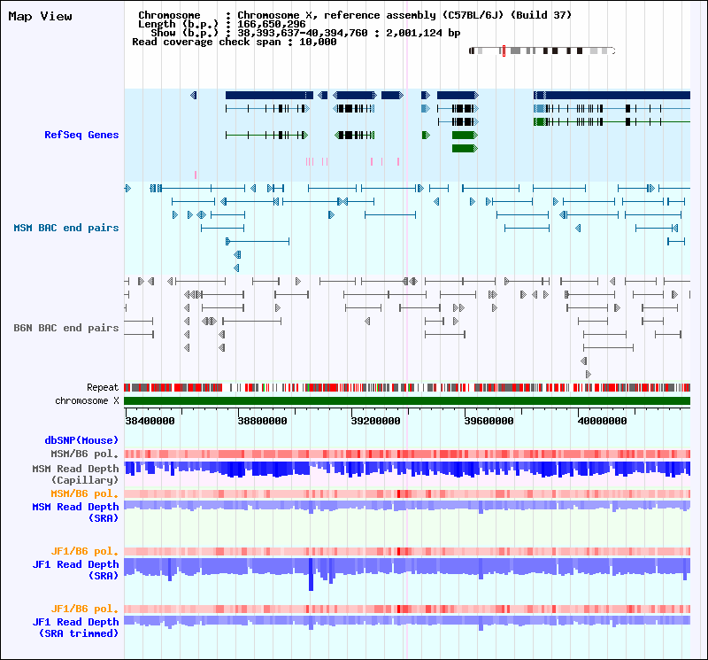Open the JF1 Read Depth (SRA) link
This screenshot has width=708, height=660.
[75, 570]
